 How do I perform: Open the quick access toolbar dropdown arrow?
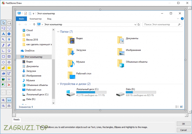(33, 14)
